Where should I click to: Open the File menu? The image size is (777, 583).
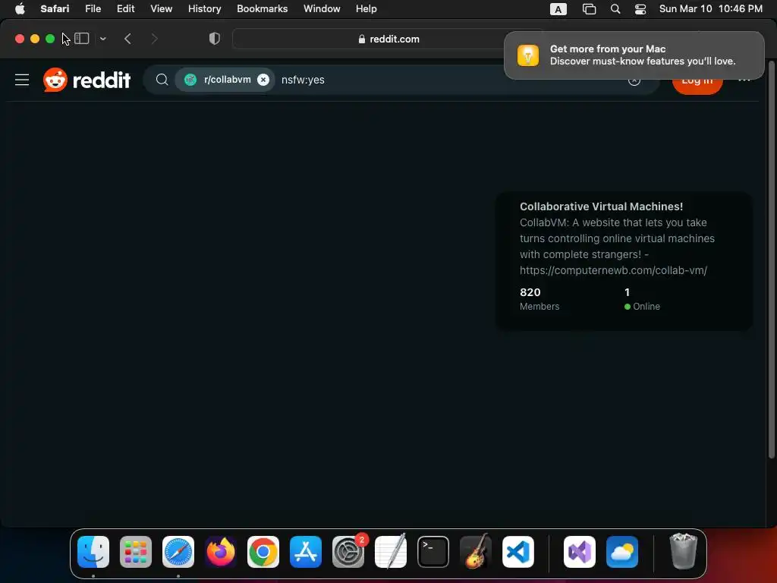point(93,9)
